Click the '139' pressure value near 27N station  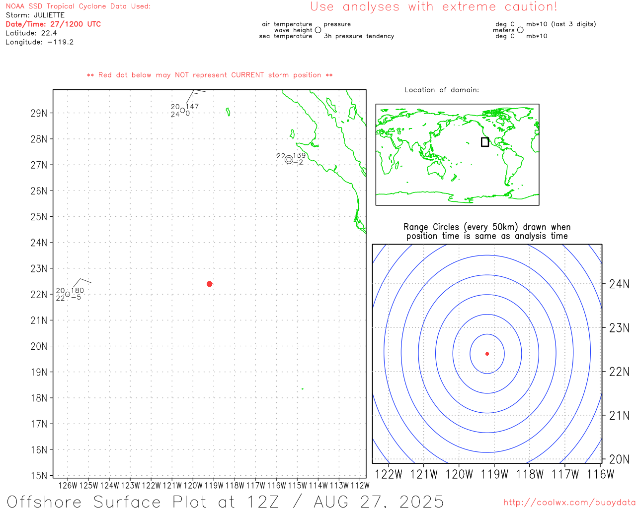[x=300, y=156]
